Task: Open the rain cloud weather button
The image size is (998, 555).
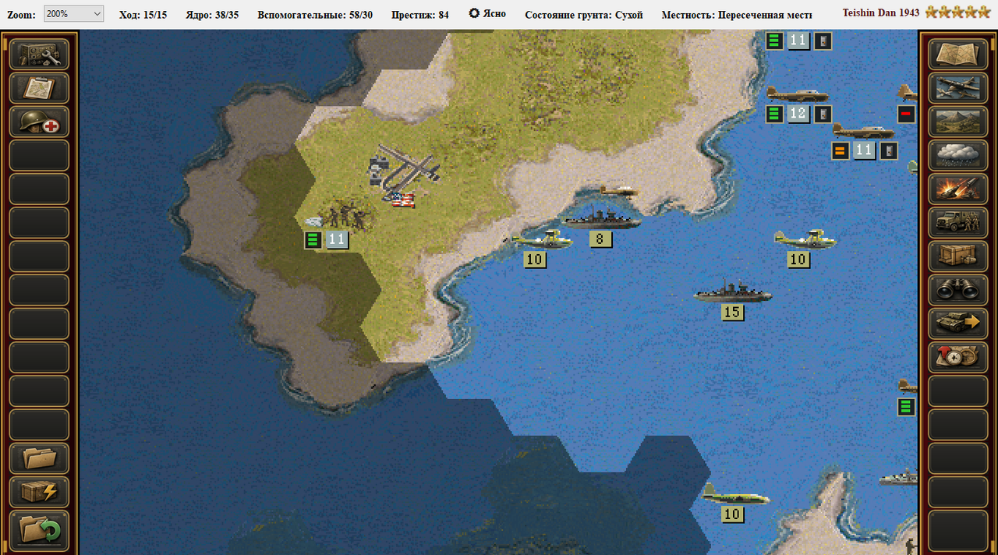Action: pos(957,155)
